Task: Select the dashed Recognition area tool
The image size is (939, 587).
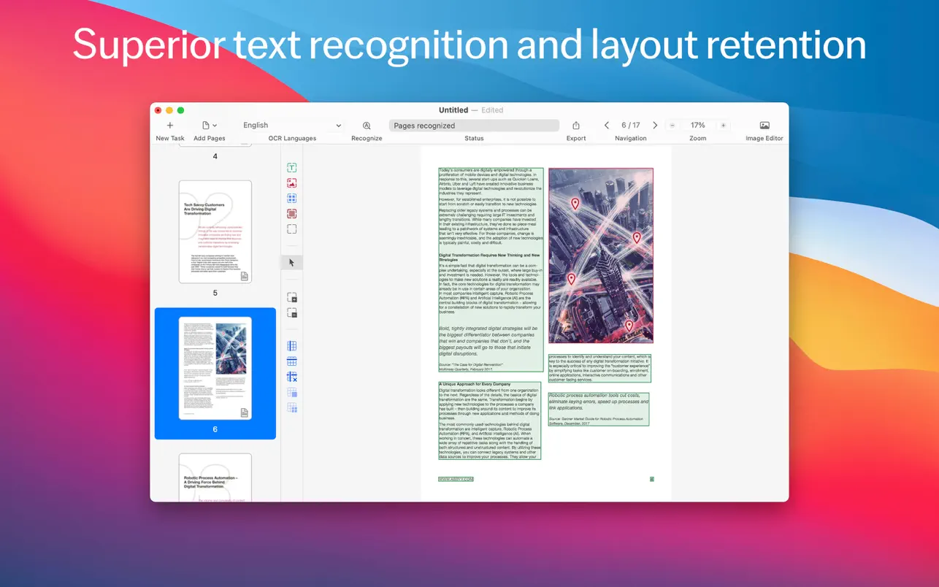Action: (291, 229)
